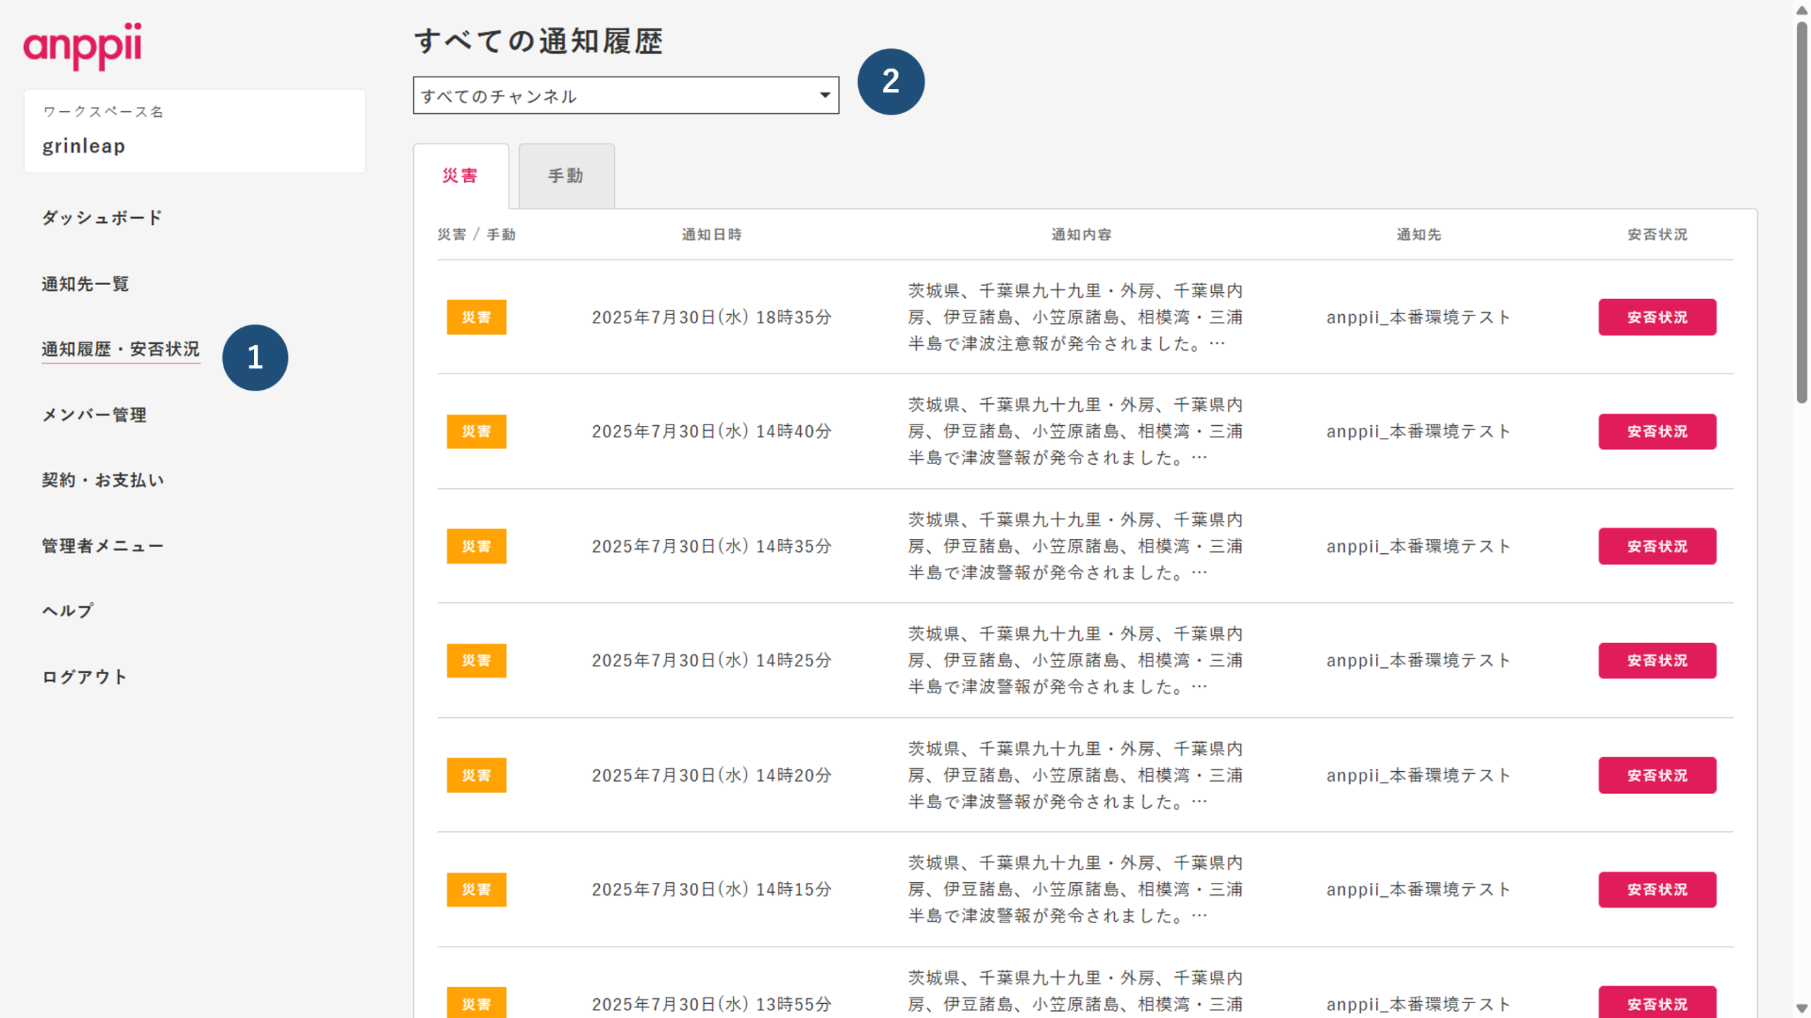The height and width of the screenshot is (1018, 1811).
Task: Switch to the 災害 tab
Action: coord(461,175)
